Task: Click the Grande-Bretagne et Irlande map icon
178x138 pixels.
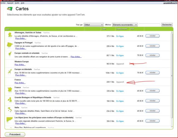Action: pyautogui.click(x=10, y=100)
